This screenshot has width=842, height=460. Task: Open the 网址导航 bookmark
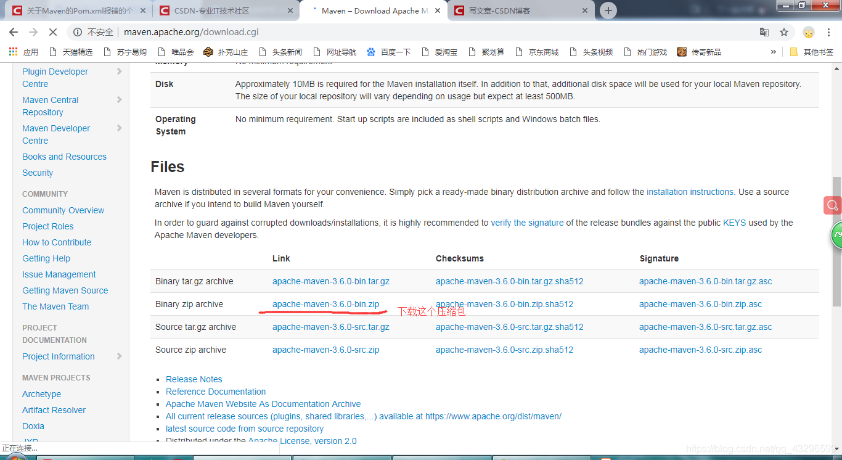coord(335,52)
